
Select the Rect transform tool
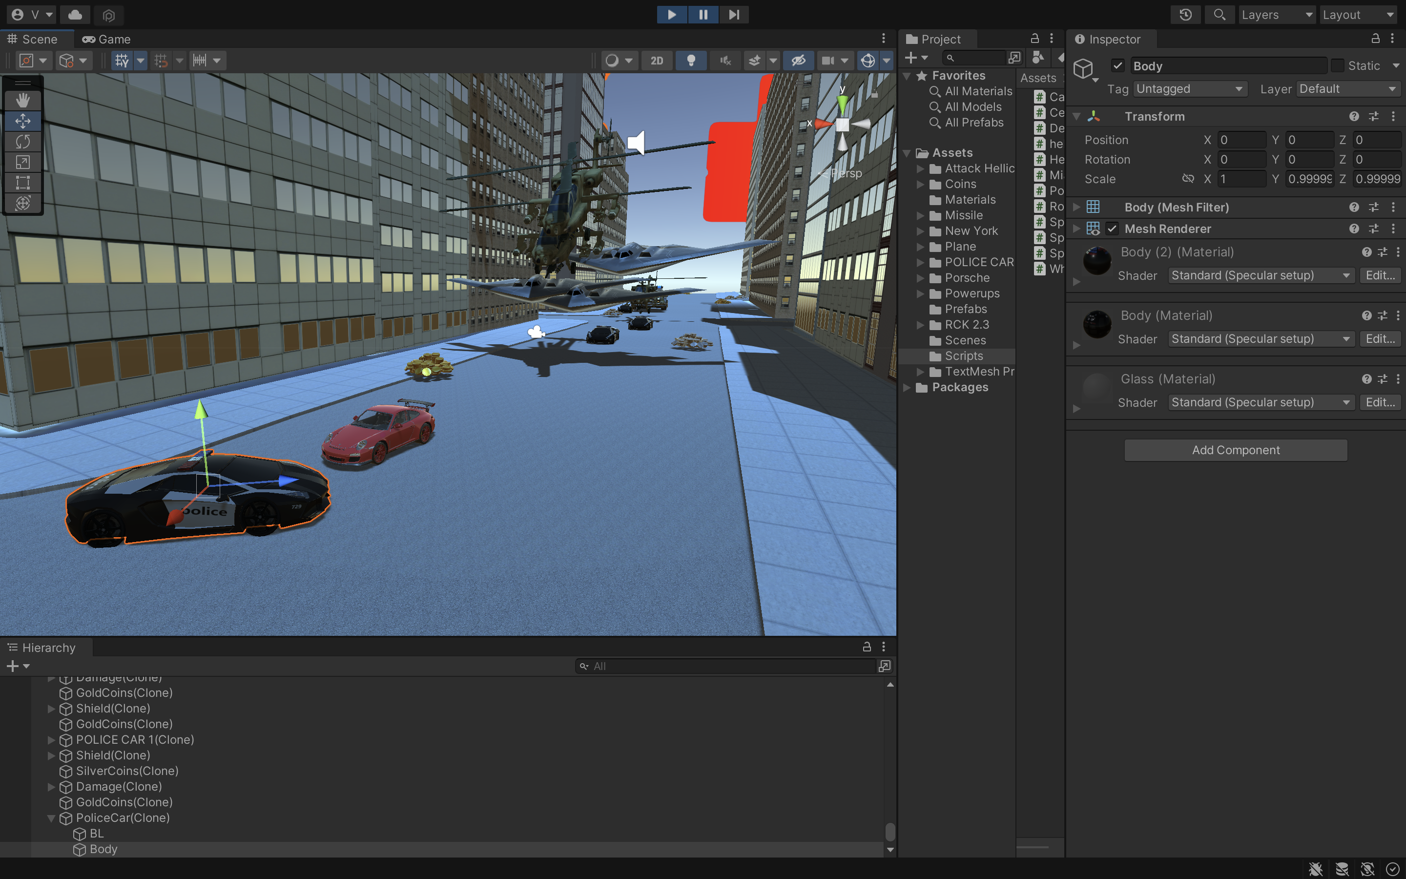point(22,183)
